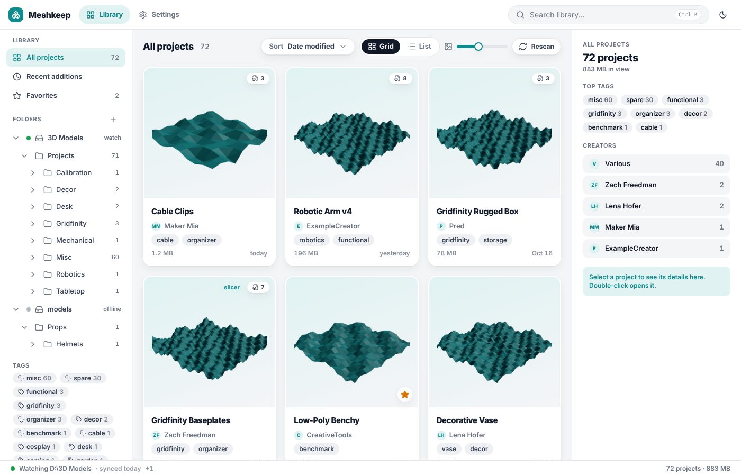Expand the Mechanical folder chevron
The height and width of the screenshot is (476, 741).
coord(33,241)
